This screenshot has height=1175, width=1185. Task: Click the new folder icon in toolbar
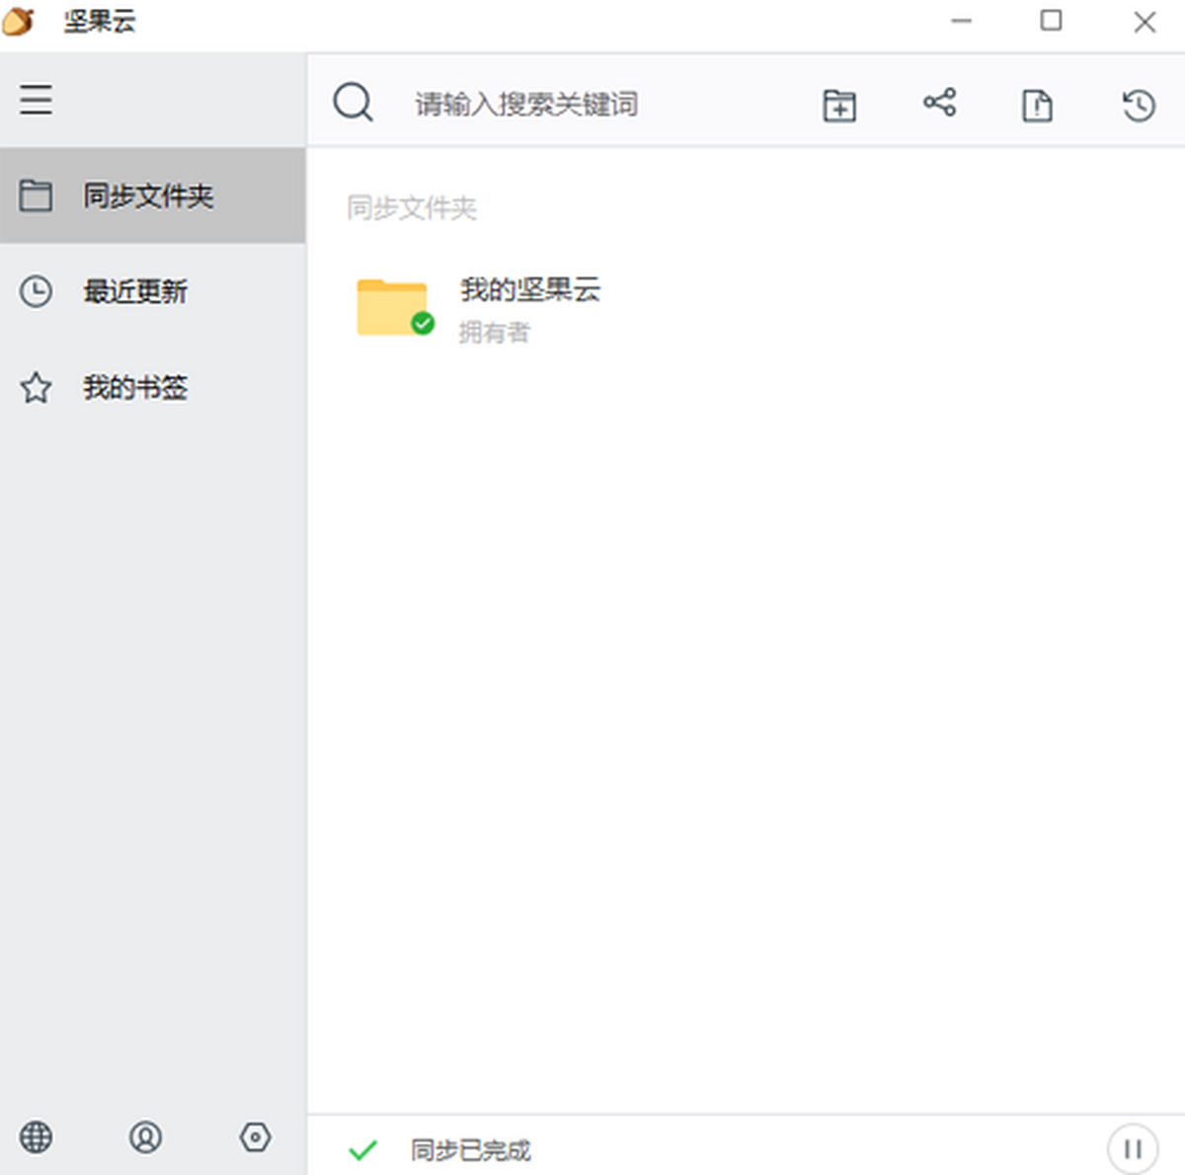[838, 104]
